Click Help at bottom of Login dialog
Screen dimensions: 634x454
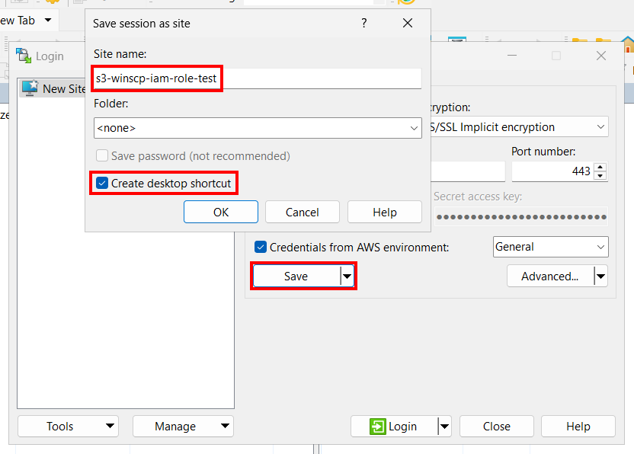(578, 427)
